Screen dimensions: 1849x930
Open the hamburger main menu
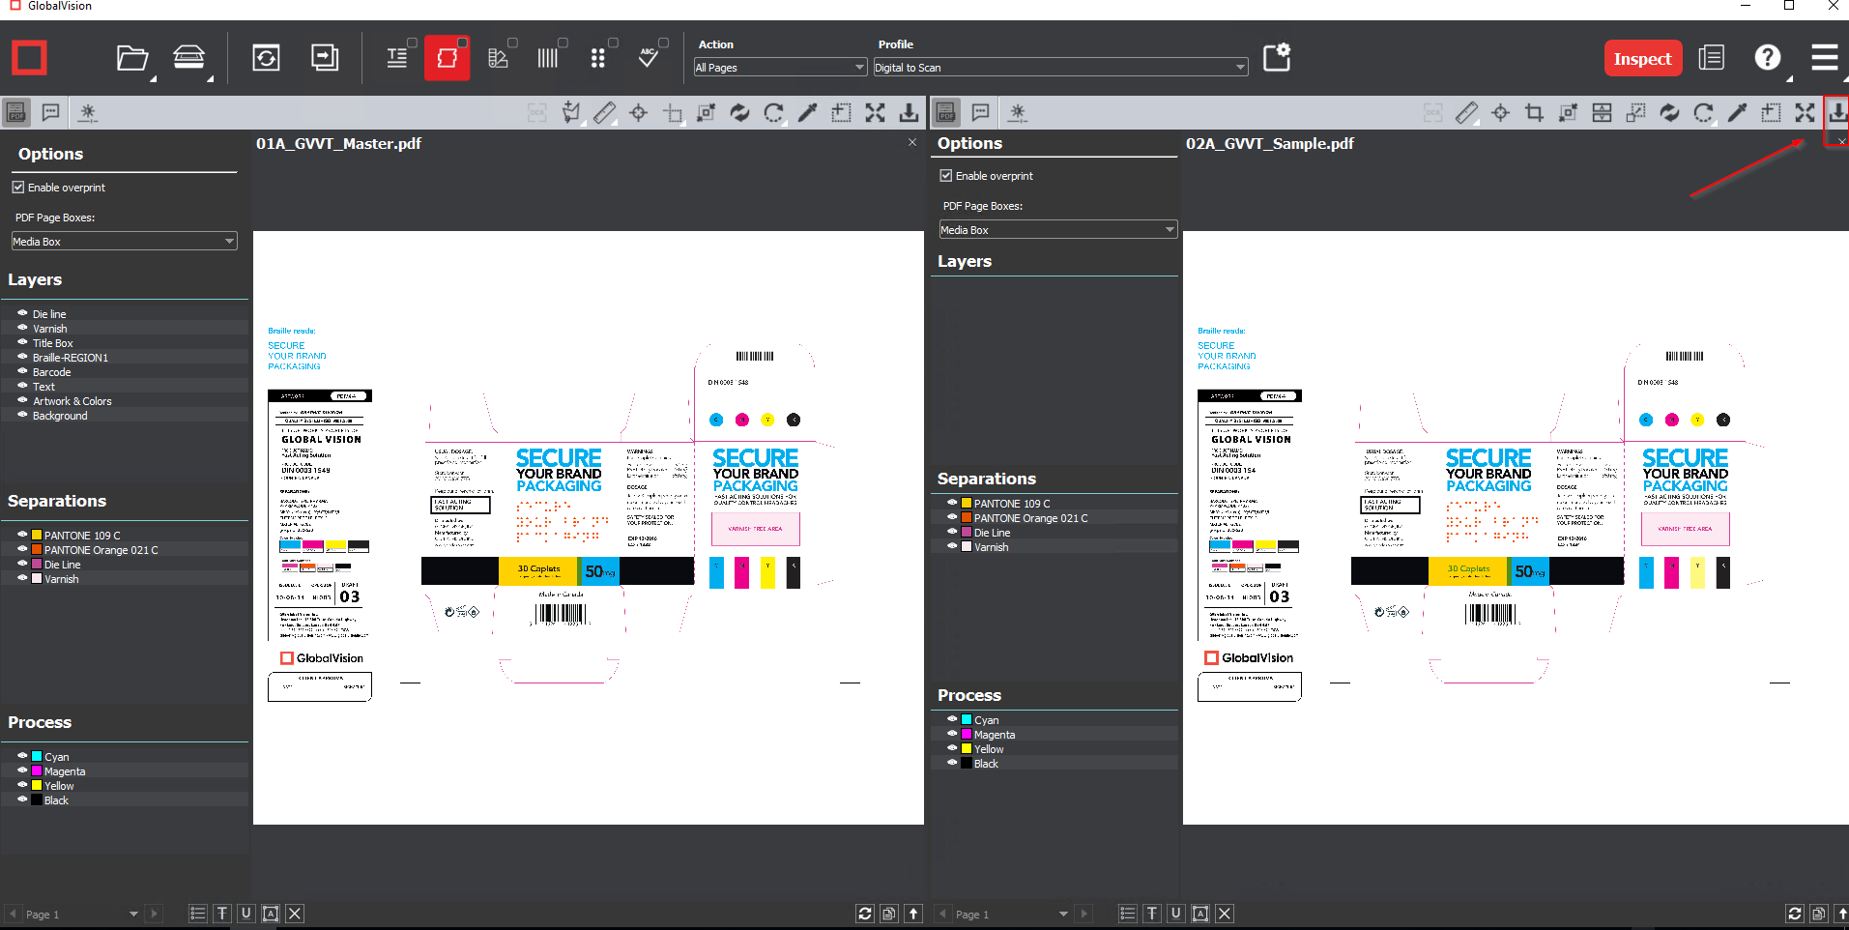pyautogui.click(x=1824, y=59)
